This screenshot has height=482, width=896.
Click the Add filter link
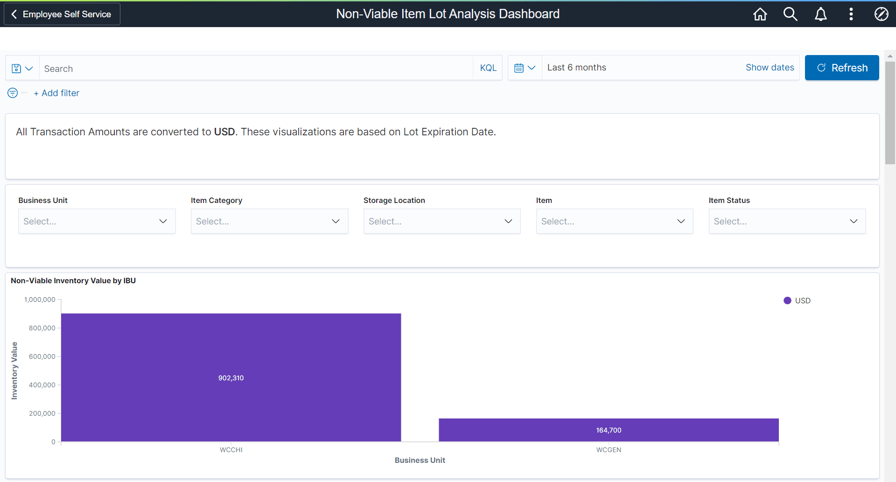(x=56, y=93)
